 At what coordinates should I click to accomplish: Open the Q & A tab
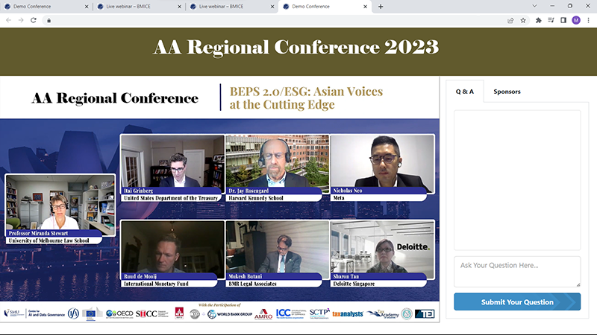pos(464,92)
